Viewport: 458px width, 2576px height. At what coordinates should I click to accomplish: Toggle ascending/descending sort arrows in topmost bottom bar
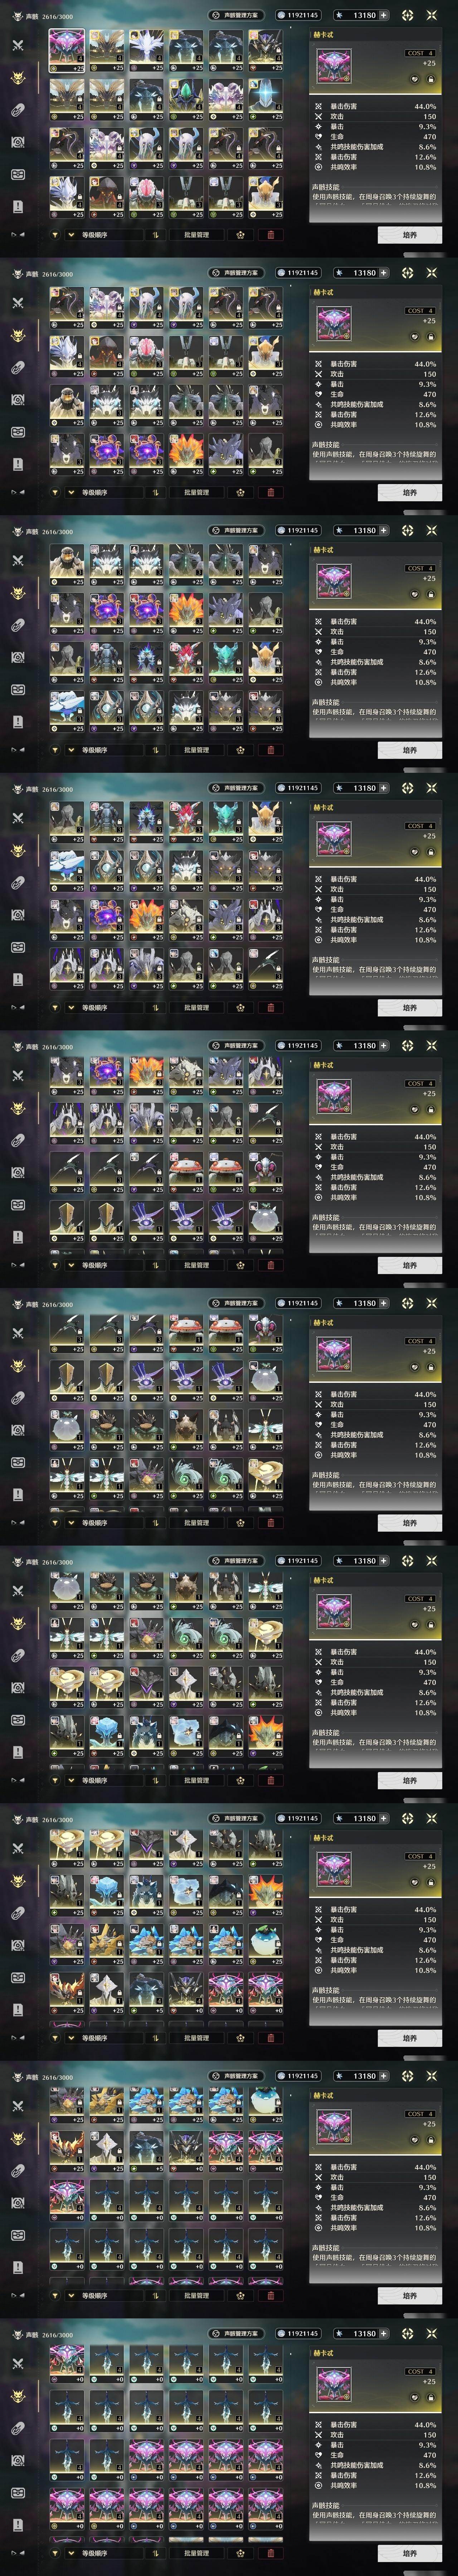coord(156,235)
